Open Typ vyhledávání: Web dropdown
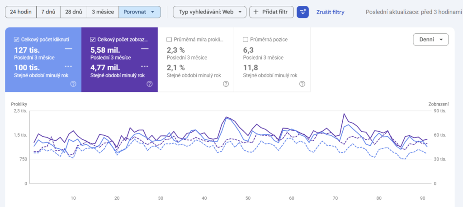Screen dimensions: 463x207 point(209,12)
